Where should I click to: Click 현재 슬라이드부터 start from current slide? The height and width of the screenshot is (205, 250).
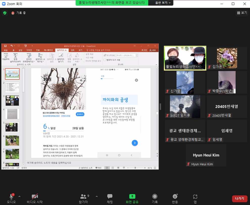(x=15, y=58)
